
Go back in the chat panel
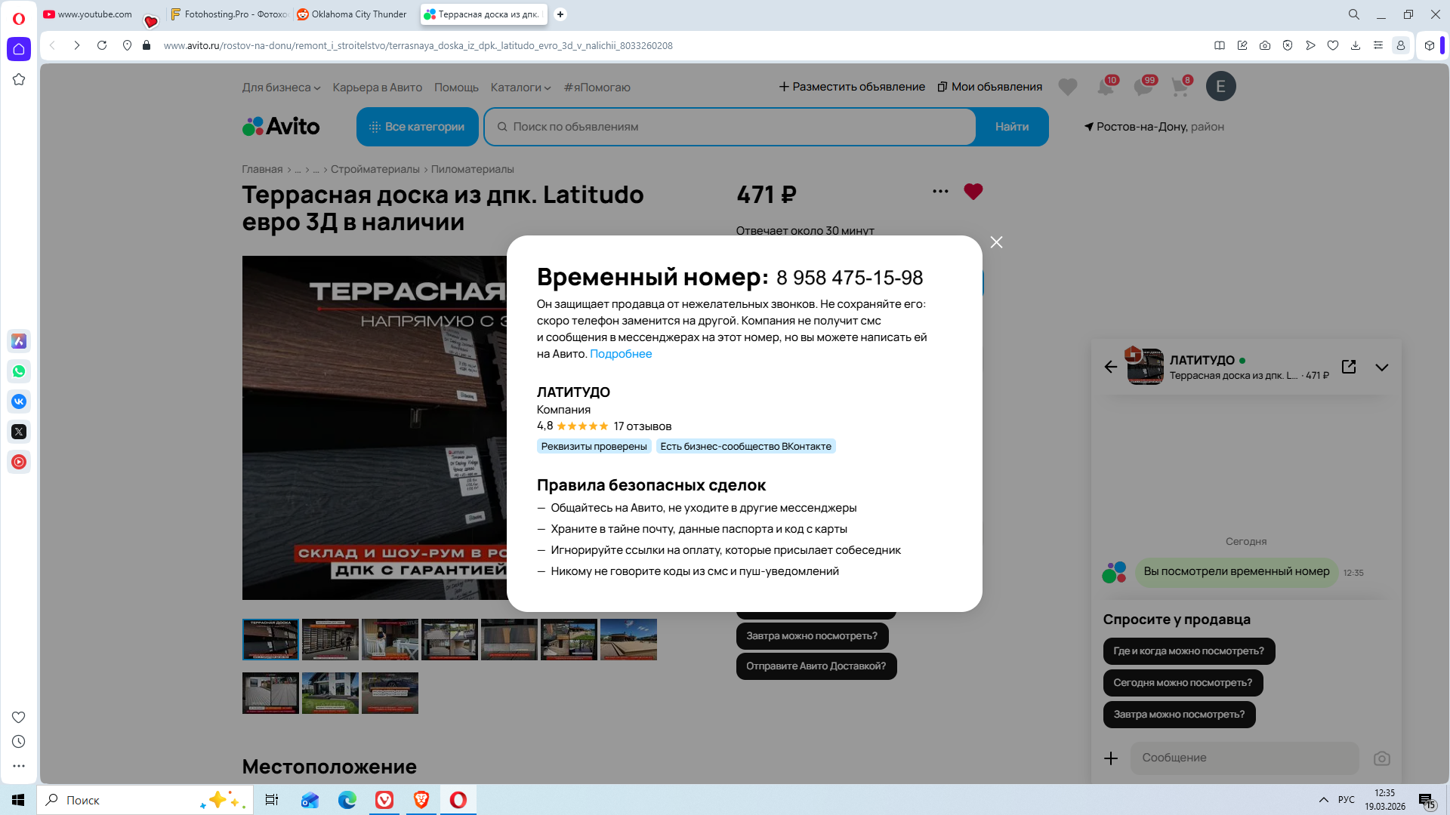[x=1110, y=367]
